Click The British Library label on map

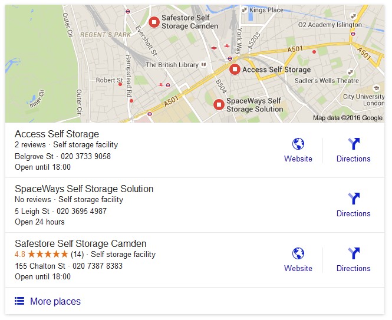point(172,65)
